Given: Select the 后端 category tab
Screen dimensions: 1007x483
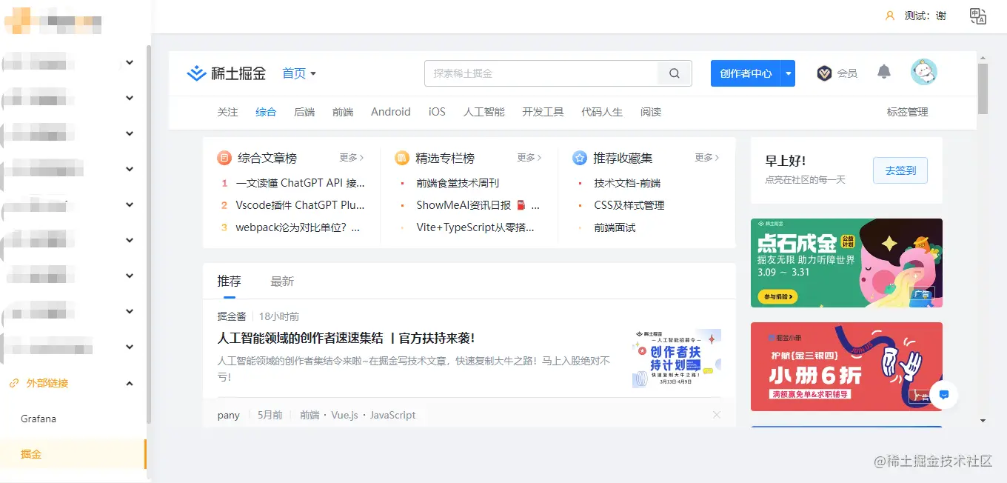Looking at the screenshot, I should pyautogui.click(x=304, y=112).
